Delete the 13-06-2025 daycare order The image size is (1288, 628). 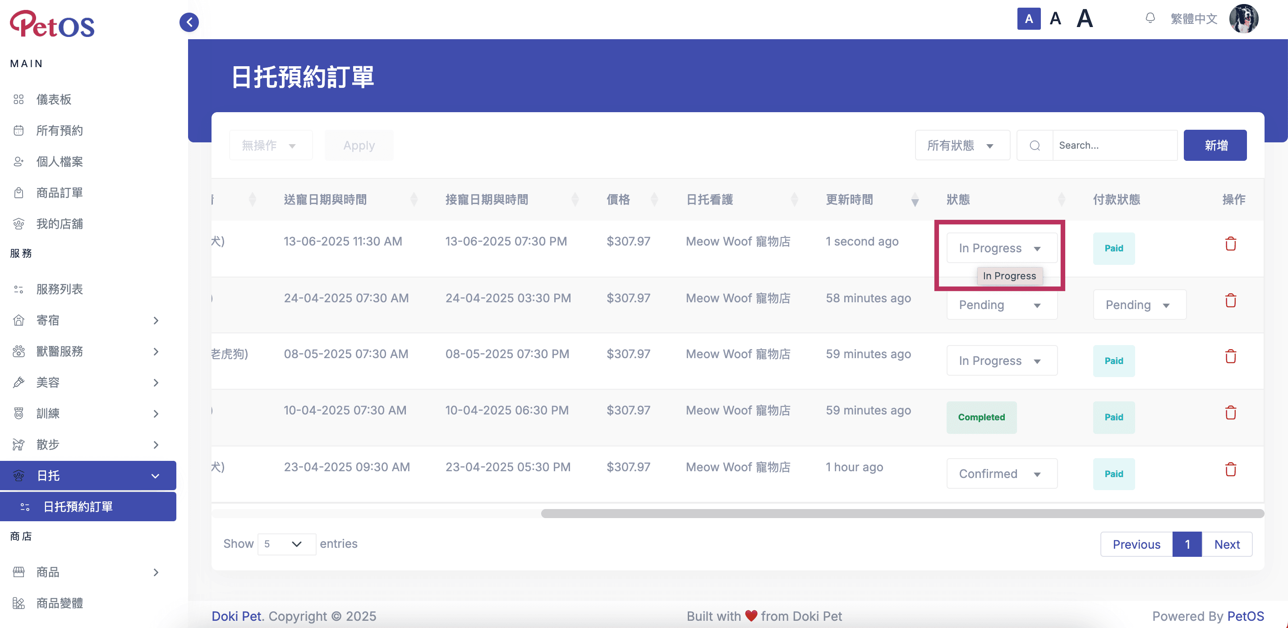pyautogui.click(x=1230, y=244)
